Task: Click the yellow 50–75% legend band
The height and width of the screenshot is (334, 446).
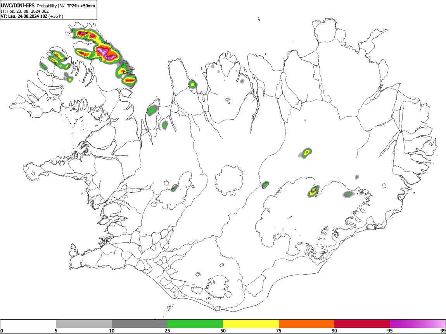Action: click(251, 324)
